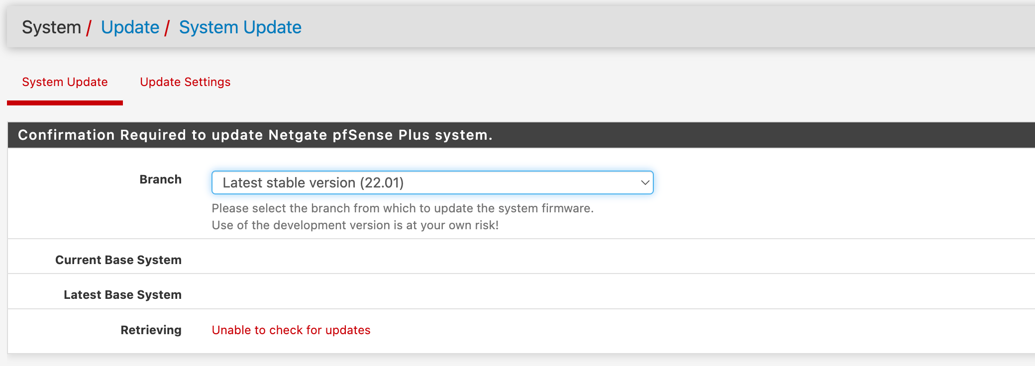Open the Update Settings tab
This screenshot has width=1035, height=366.
pyautogui.click(x=185, y=82)
